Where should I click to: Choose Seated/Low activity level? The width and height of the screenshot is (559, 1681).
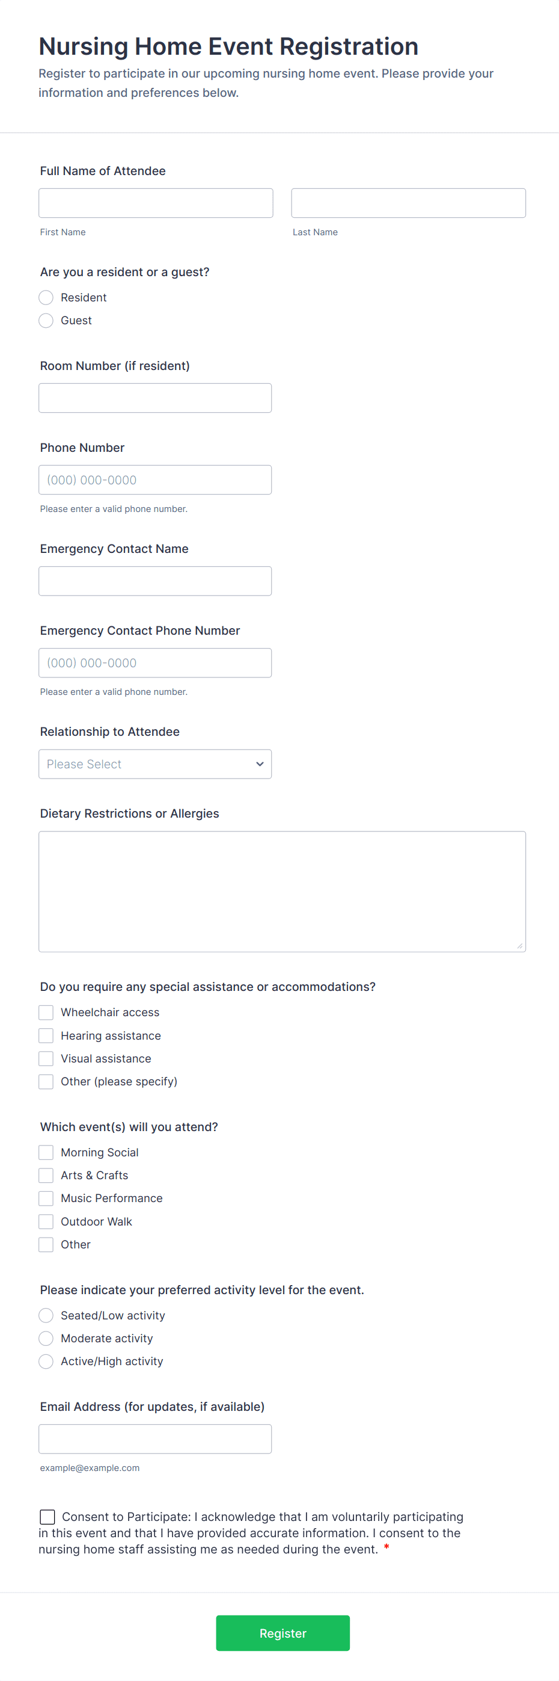tap(46, 1315)
